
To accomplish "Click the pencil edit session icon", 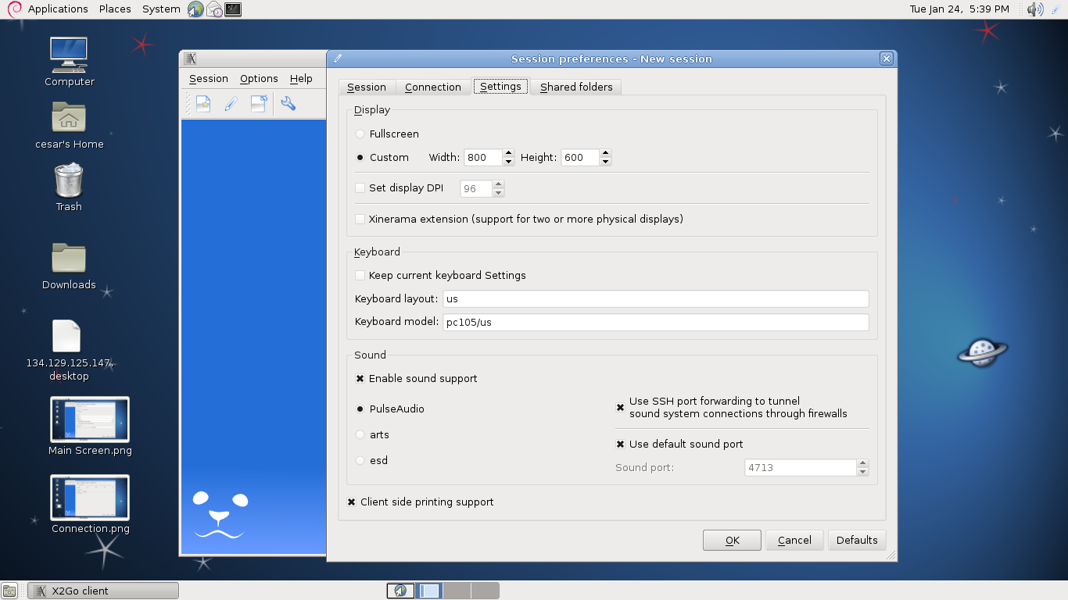I will (x=231, y=104).
